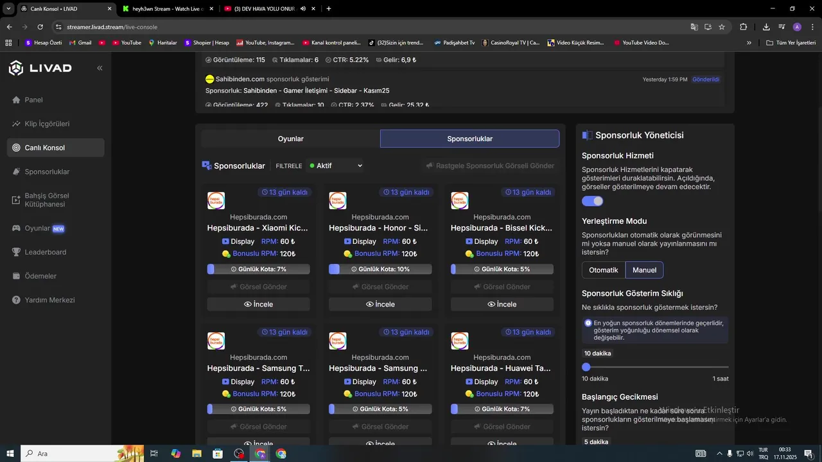Select Canlı Konsol in the sidebar
822x462 pixels.
(x=56, y=148)
